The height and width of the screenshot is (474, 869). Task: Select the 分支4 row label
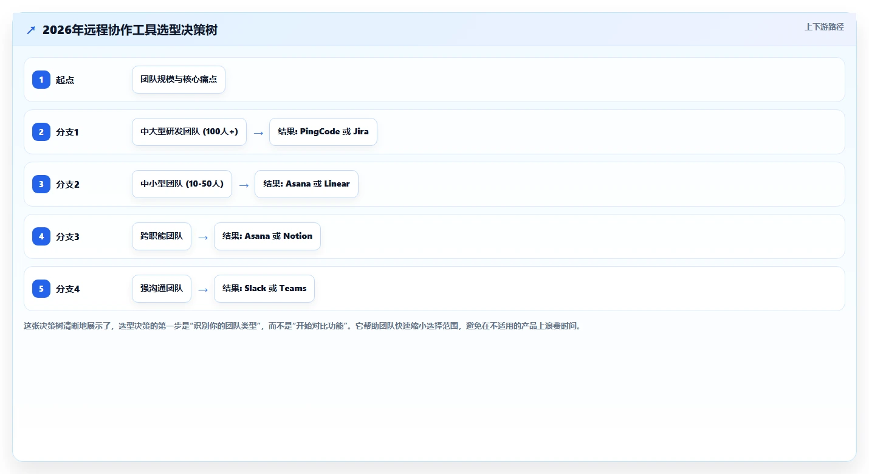pos(67,289)
